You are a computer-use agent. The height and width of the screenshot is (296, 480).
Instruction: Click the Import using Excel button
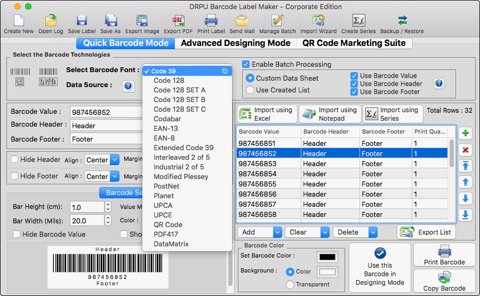point(267,114)
